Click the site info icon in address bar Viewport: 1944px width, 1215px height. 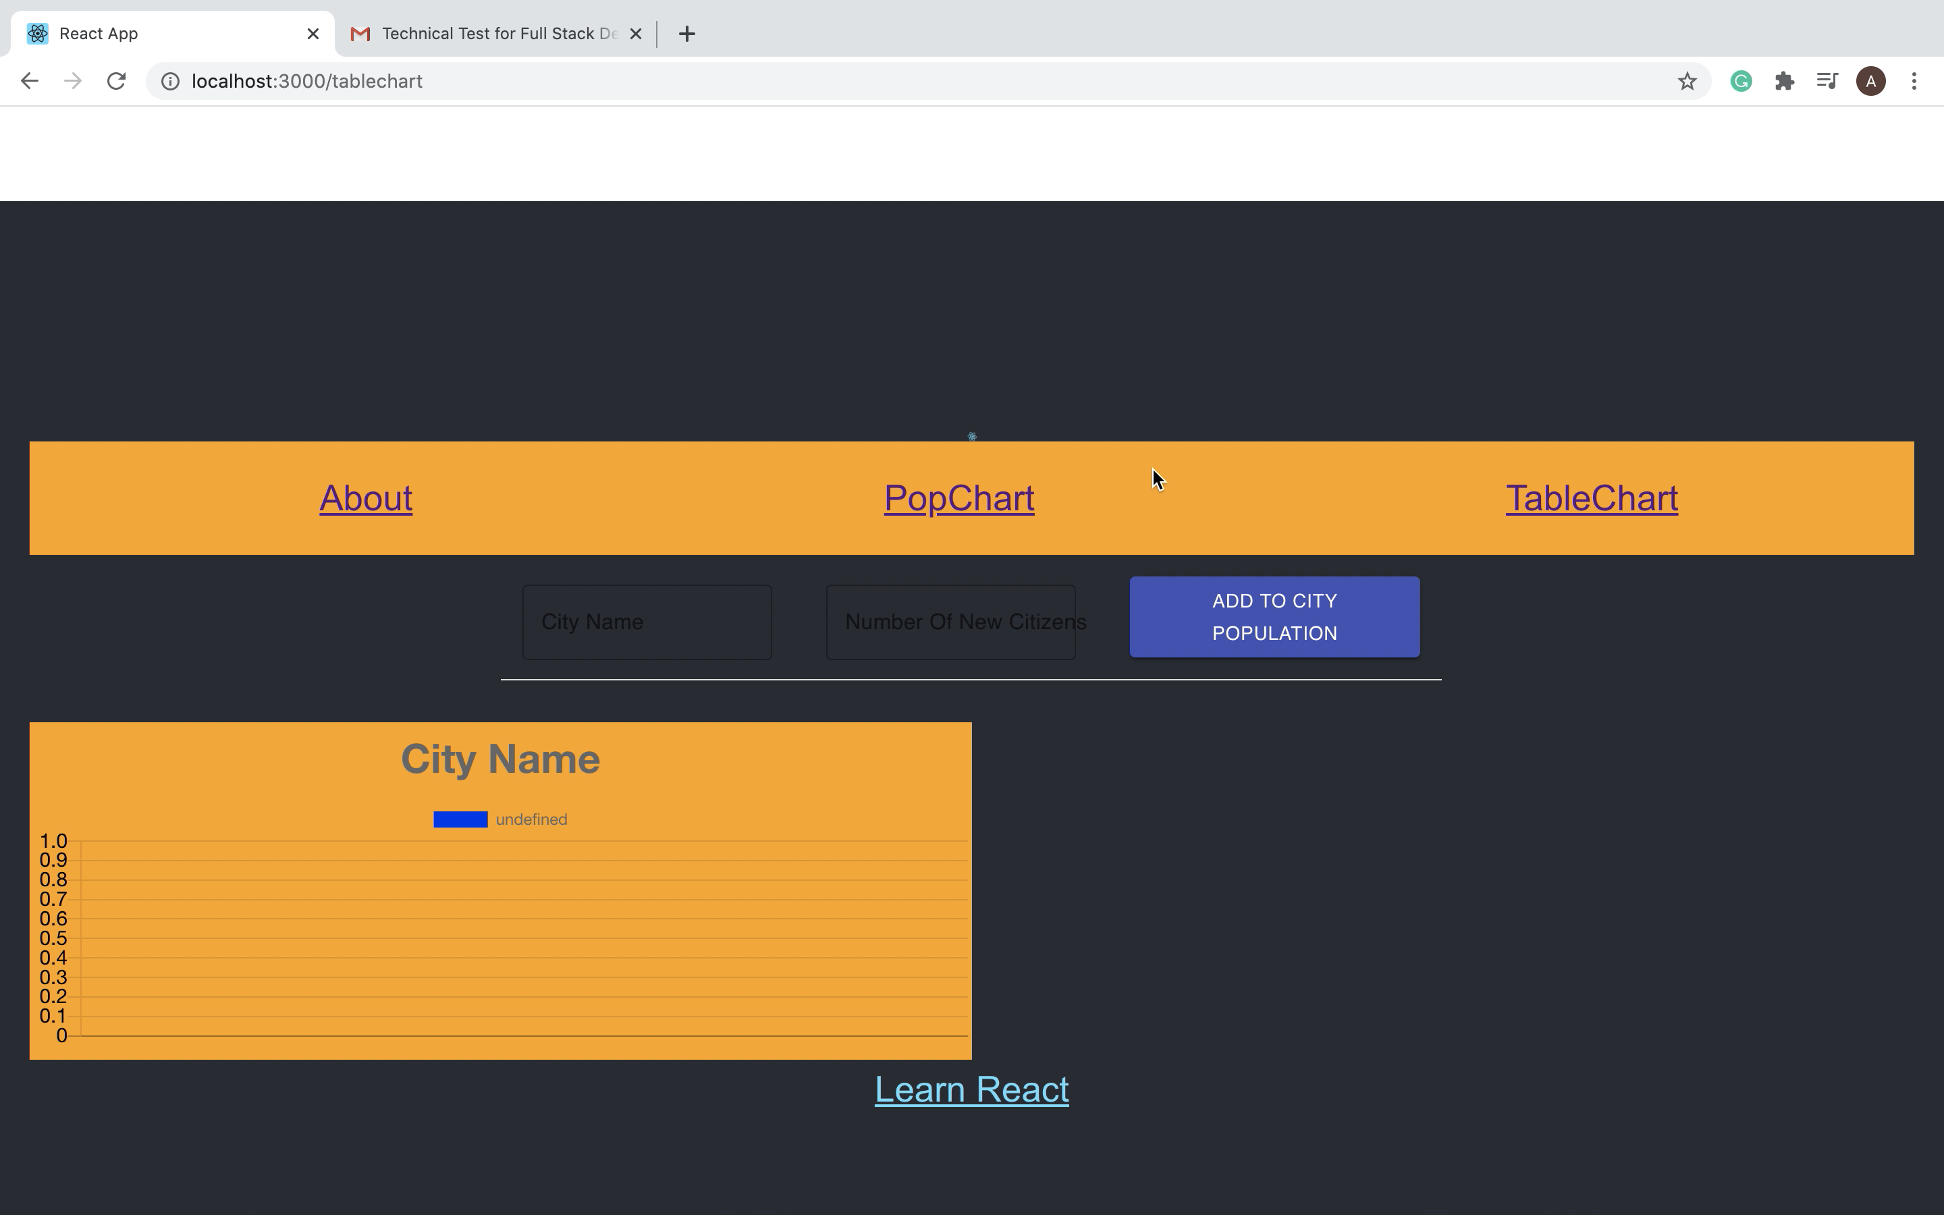click(169, 80)
